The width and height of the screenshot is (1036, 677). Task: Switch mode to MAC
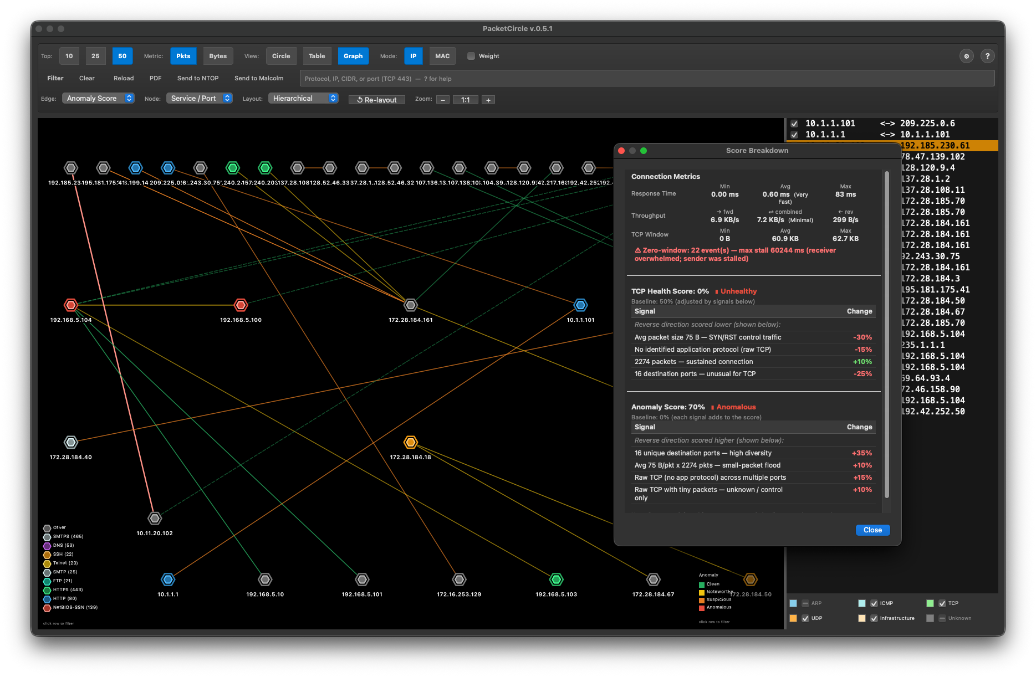(x=442, y=56)
